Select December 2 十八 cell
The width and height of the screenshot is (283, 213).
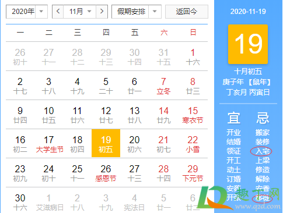[77, 202]
